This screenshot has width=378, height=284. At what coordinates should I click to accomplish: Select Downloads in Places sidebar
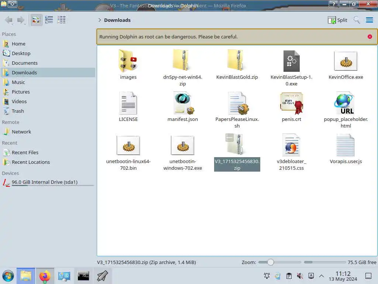48,73
